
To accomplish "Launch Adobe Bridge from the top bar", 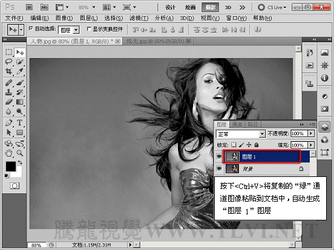I will click(x=29, y=7).
